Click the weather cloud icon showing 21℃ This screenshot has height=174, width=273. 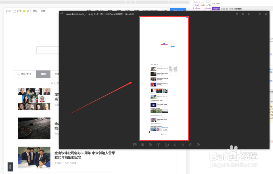click(x=15, y=11)
